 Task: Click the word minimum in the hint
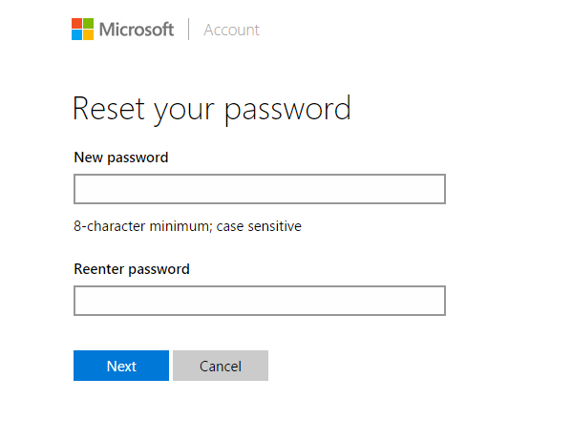[180, 226]
